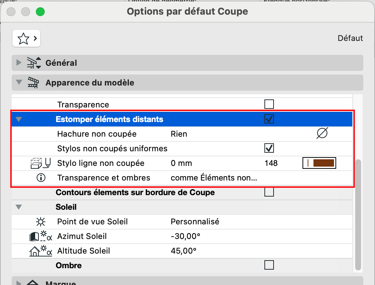This screenshot has width=375, height=285.
Task: Collapse the Apparence du modèle panel
Action: tap(19, 82)
